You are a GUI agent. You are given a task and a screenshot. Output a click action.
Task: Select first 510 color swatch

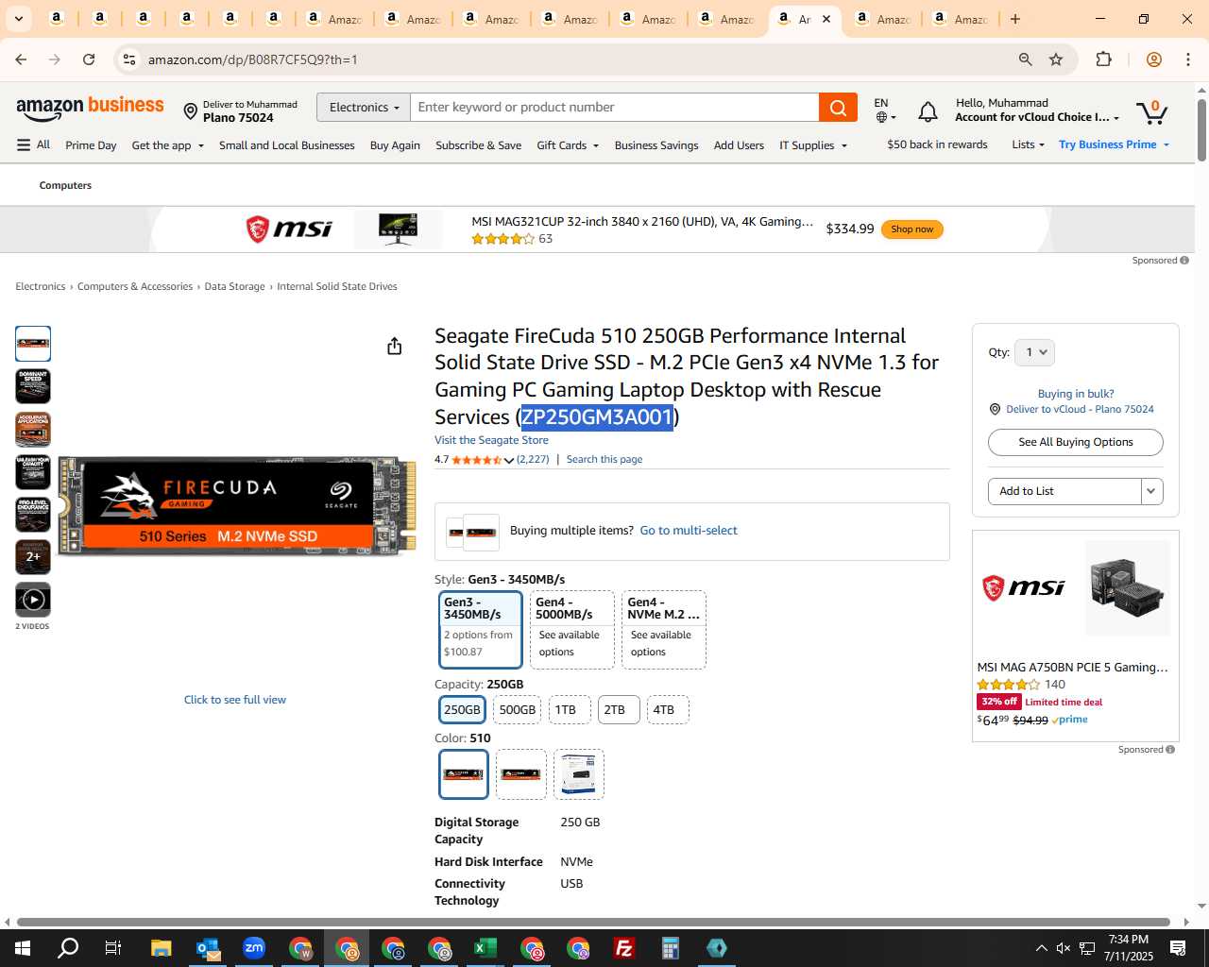tap(464, 774)
